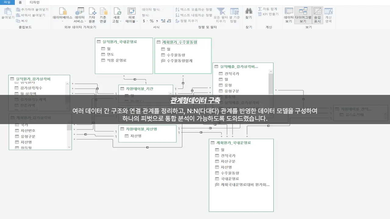Switch to the 디자인 tab
The width and height of the screenshot is (390, 219).
pos(34,2)
